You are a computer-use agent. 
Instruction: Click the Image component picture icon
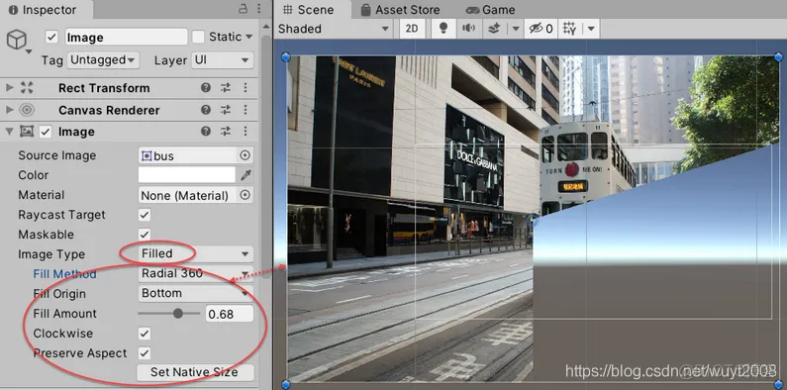pos(27,132)
